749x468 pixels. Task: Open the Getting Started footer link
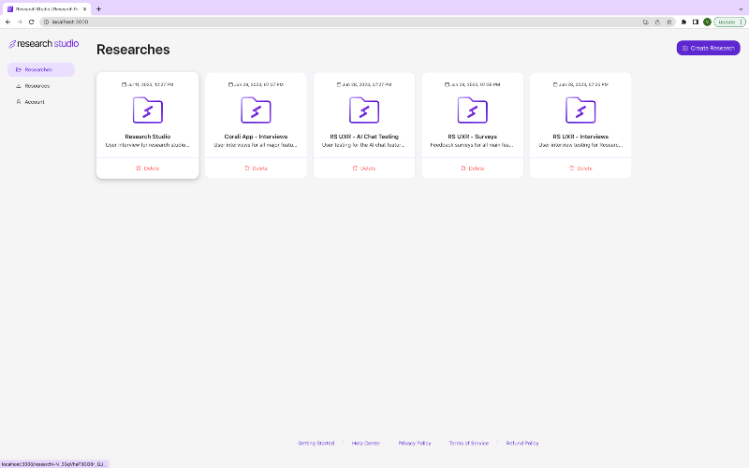(316, 443)
